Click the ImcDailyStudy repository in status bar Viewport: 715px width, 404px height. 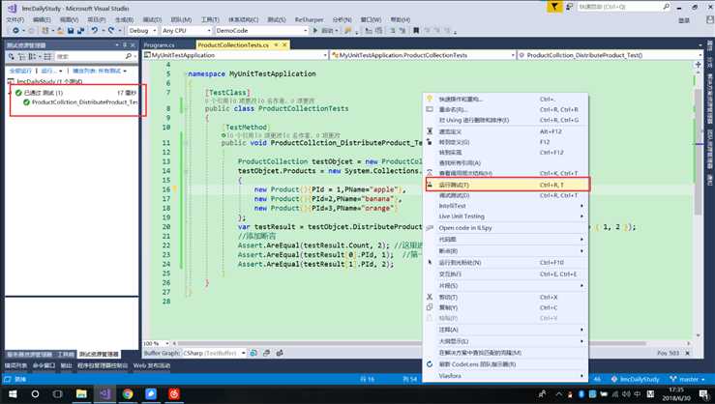pyautogui.click(x=636, y=379)
